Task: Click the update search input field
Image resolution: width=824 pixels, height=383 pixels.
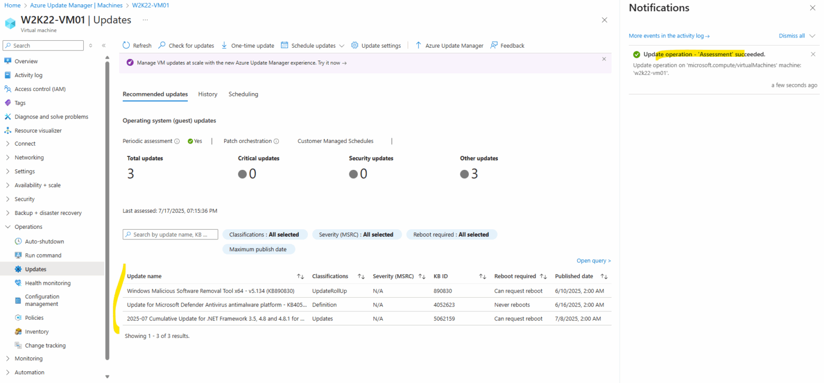Action: click(170, 234)
